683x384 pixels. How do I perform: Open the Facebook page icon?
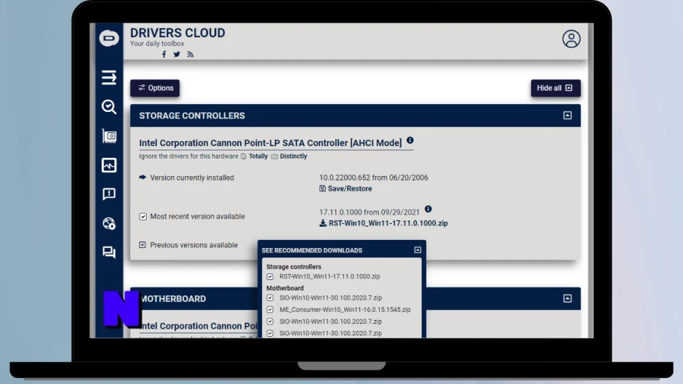click(164, 55)
